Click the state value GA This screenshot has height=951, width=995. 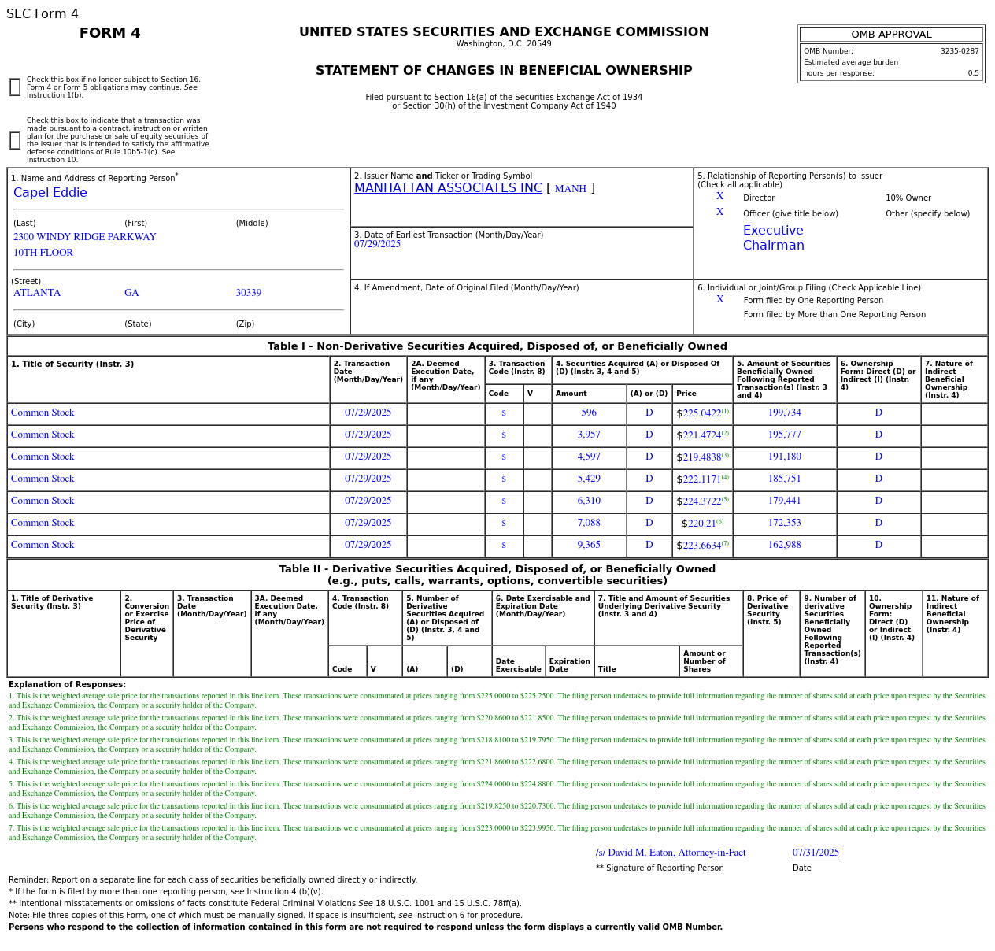[x=131, y=293]
